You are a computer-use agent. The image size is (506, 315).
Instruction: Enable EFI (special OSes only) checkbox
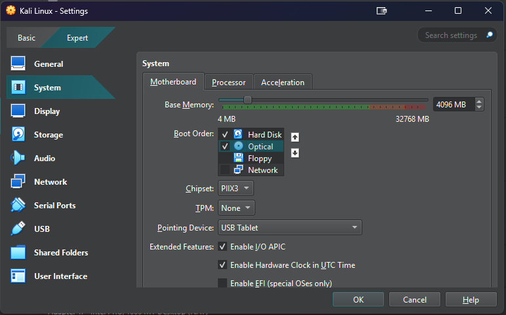click(222, 283)
